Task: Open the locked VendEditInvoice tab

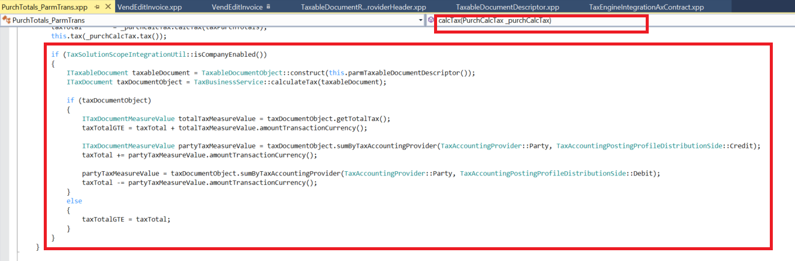Action: coord(237,7)
